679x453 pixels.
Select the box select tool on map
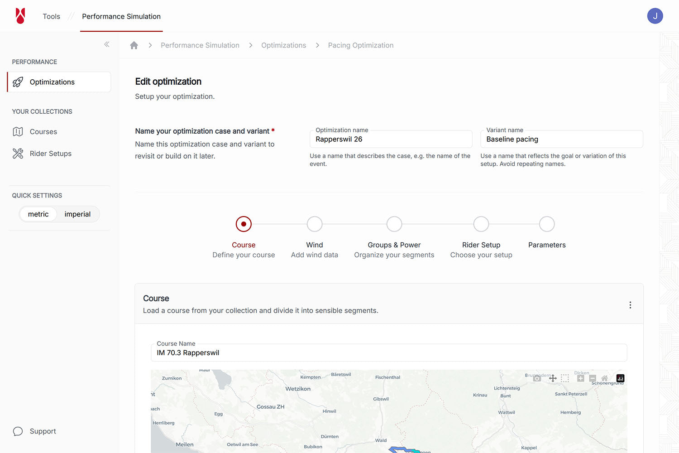(565, 378)
